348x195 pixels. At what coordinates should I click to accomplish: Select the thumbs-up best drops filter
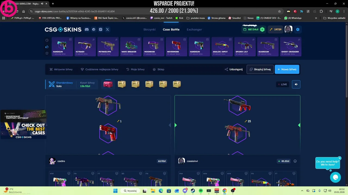(47, 47)
